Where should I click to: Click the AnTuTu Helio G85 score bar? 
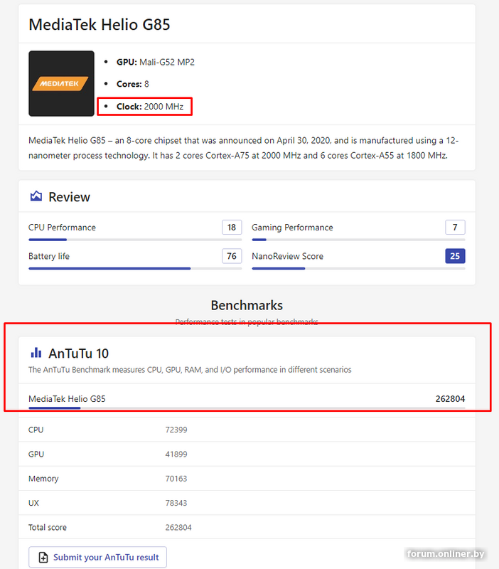pos(247,408)
